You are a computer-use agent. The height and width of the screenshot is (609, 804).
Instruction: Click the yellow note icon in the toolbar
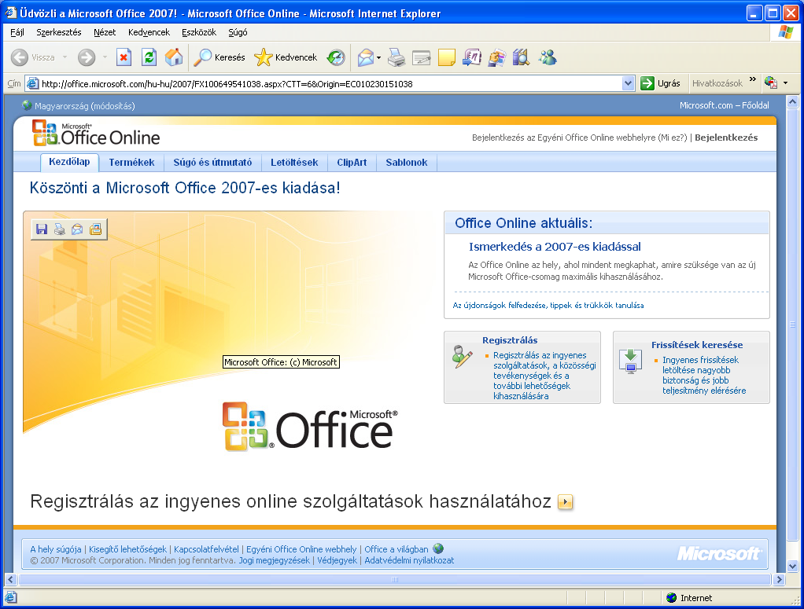coord(446,57)
